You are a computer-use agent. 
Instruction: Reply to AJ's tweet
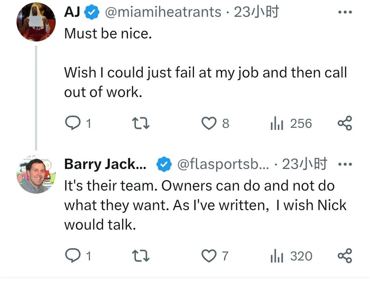pyautogui.click(x=72, y=124)
